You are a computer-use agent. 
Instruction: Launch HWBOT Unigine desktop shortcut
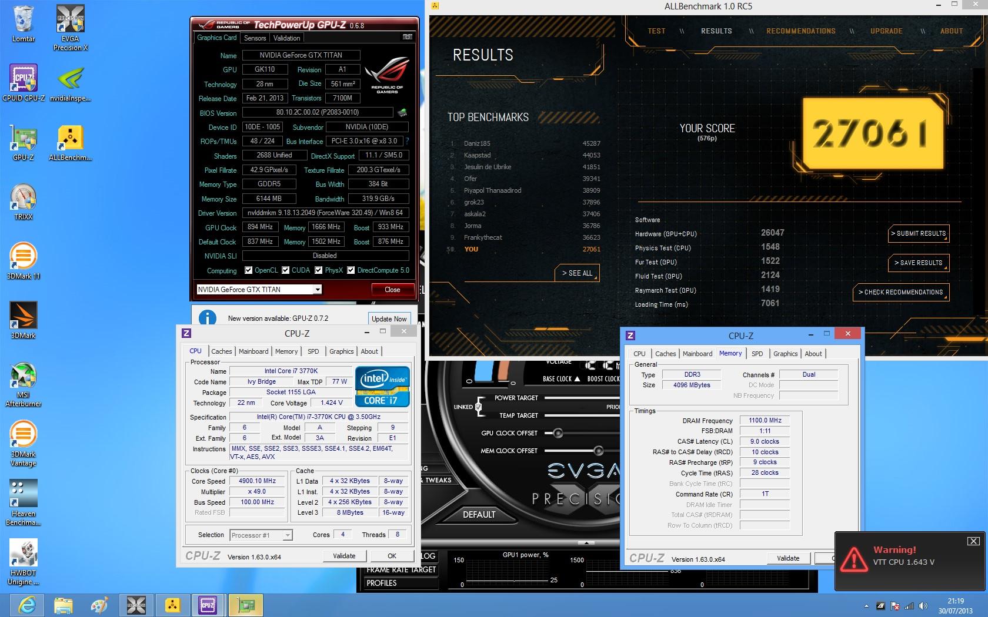tap(24, 562)
